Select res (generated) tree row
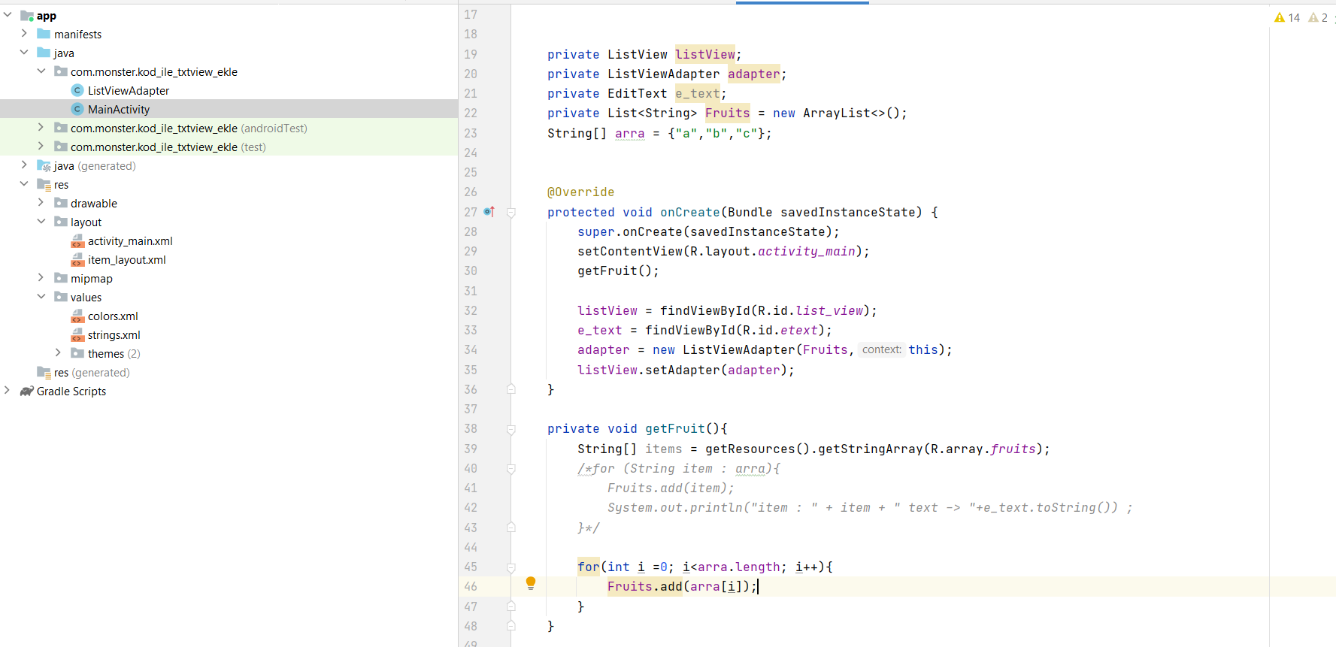The width and height of the screenshot is (1336, 647). pyautogui.click(x=229, y=372)
